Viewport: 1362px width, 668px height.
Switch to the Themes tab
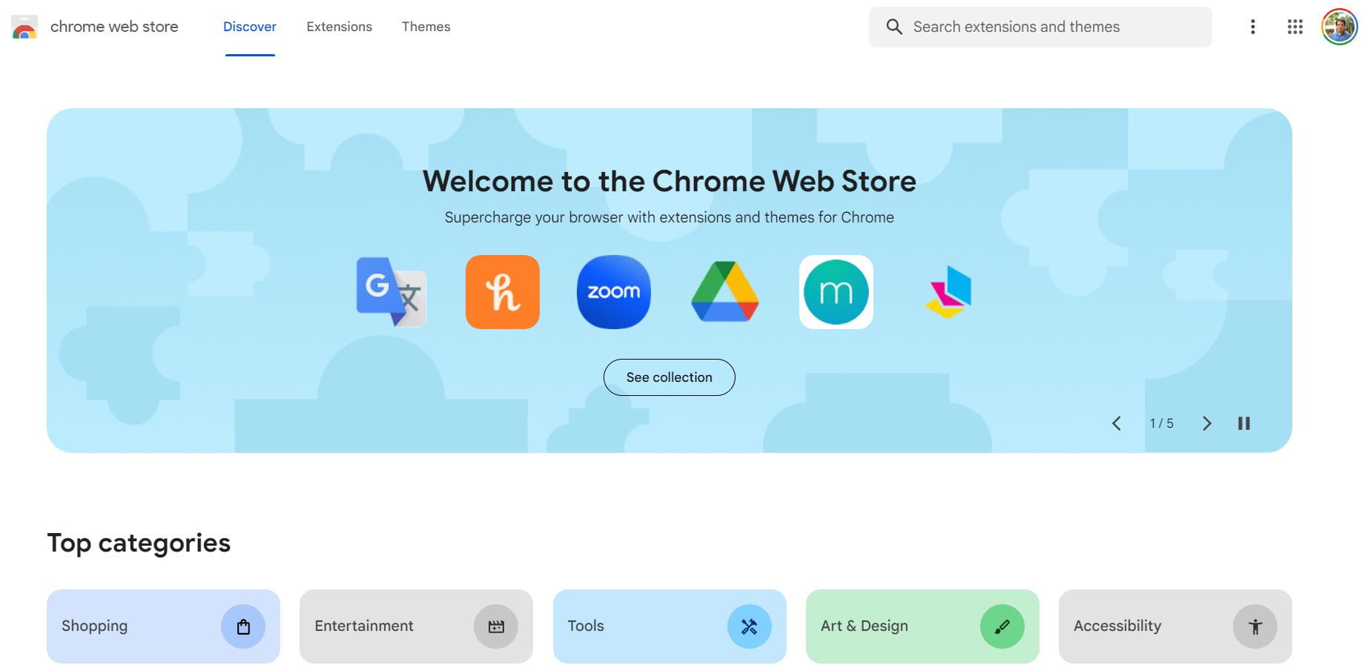click(426, 27)
